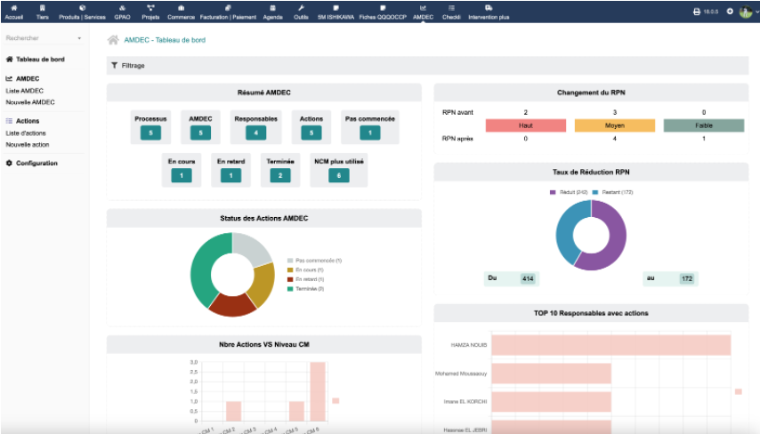Open the Intervention plus truck icon
Image resolution: width=760 pixels, height=434 pixels.
coord(489,8)
